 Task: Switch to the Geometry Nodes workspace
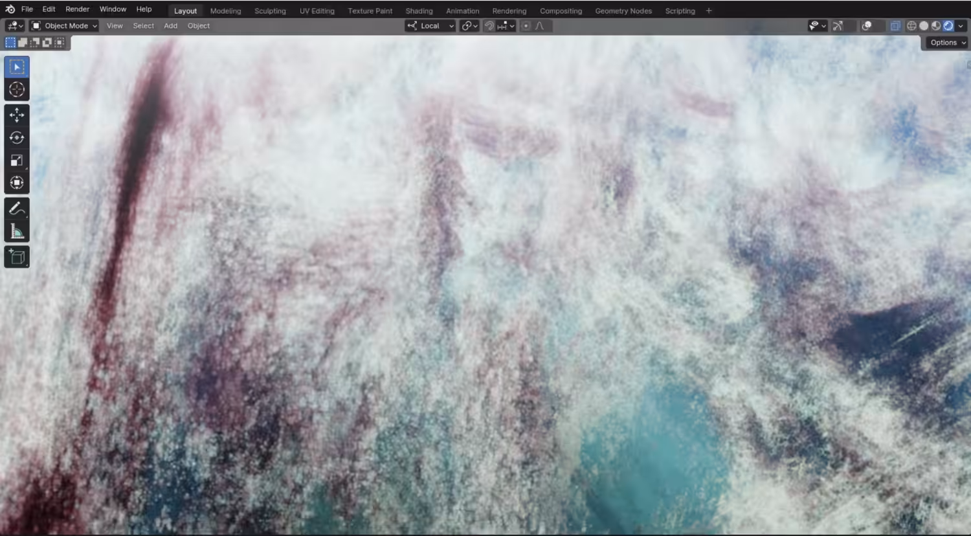(623, 11)
